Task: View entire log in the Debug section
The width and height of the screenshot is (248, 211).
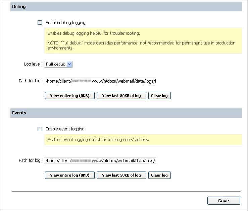Action: click(70, 96)
